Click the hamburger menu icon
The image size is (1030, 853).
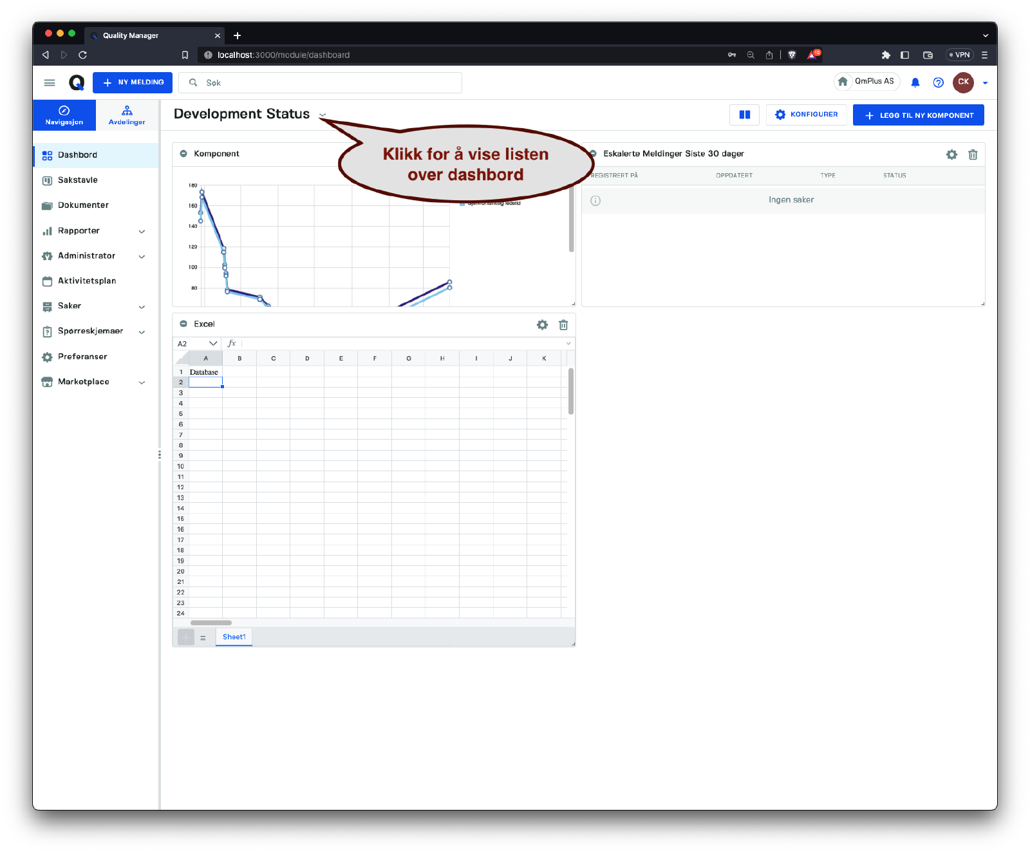pyautogui.click(x=50, y=82)
